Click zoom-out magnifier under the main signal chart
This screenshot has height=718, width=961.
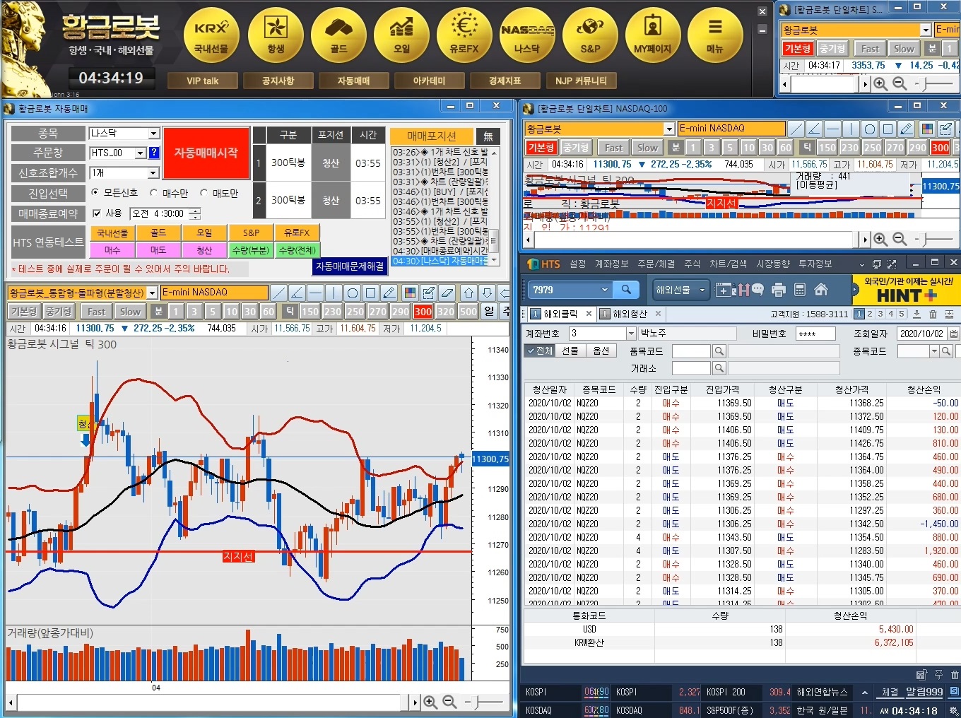pos(449,702)
